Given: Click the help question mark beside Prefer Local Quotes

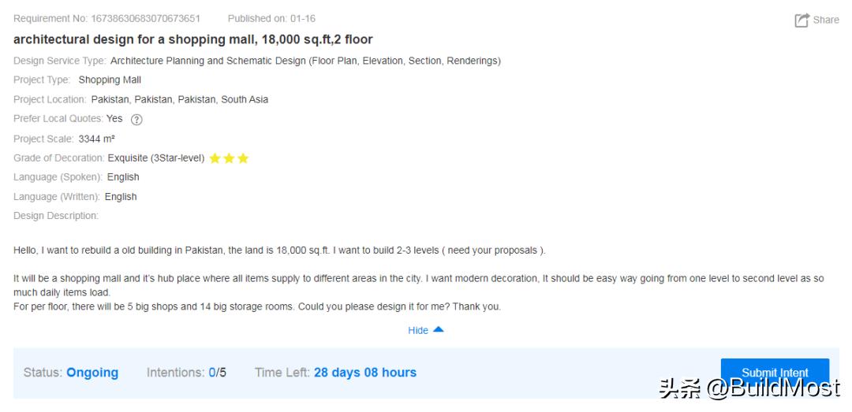Looking at the screenshot, I should click(x=136, y=120).
